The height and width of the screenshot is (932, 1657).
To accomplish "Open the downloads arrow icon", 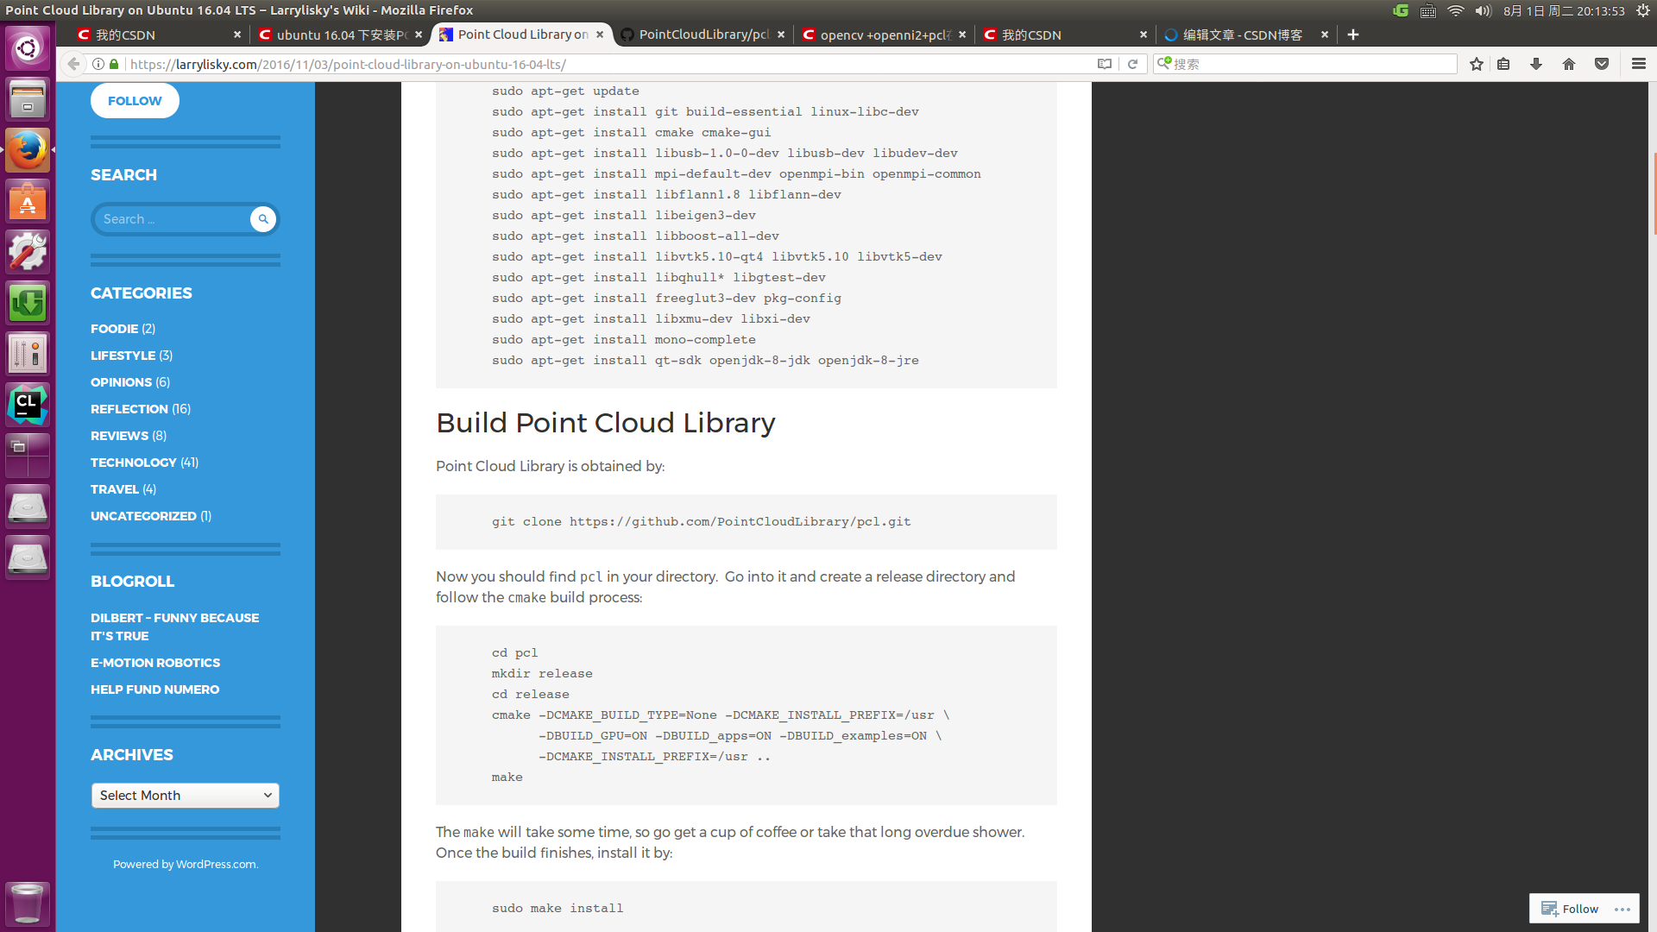I will click(x=1536, y=64).
